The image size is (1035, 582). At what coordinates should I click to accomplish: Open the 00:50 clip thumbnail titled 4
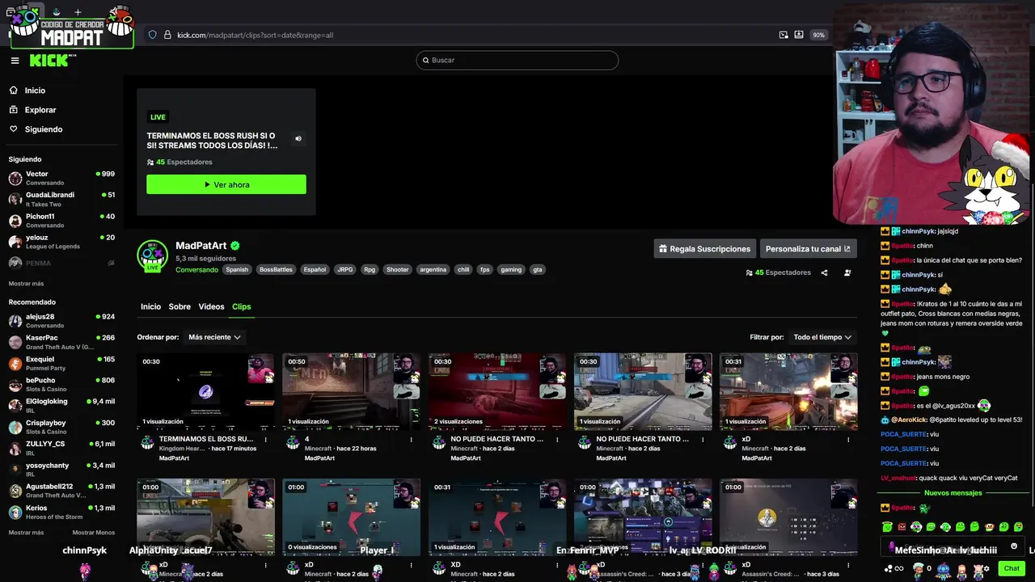[x=351, y=391]
